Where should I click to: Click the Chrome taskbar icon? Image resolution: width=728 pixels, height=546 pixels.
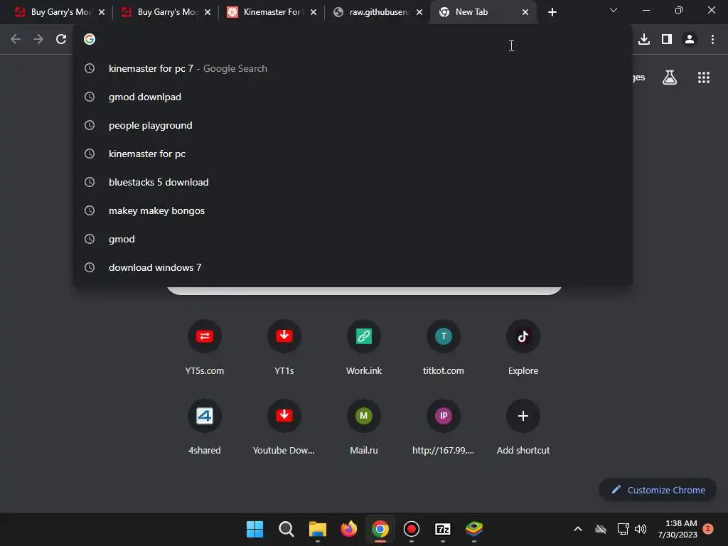coord(380,529)
